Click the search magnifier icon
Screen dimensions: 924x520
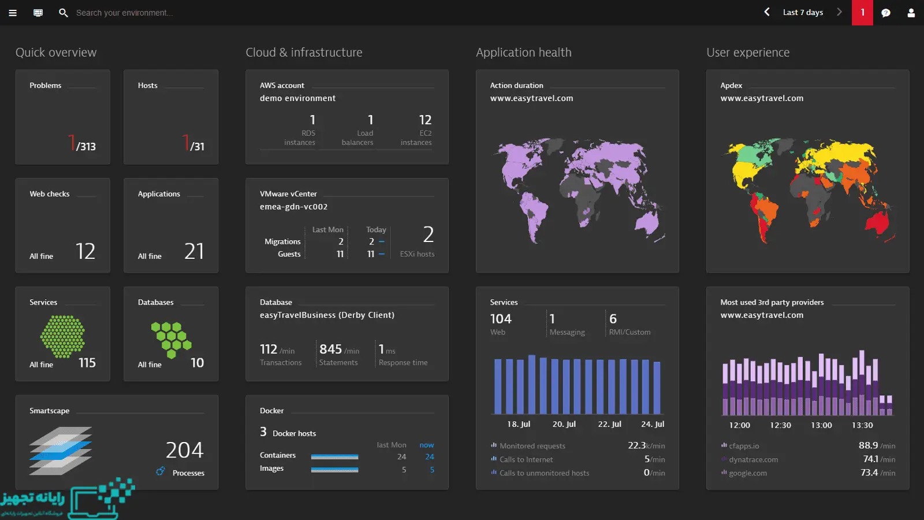click(x=64, y=13)
